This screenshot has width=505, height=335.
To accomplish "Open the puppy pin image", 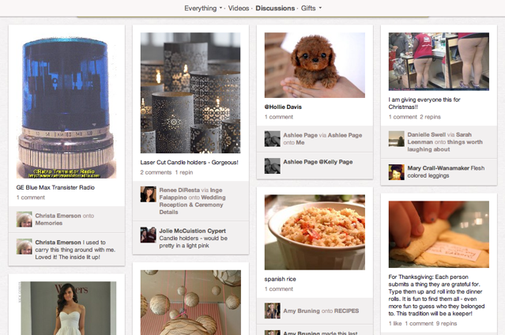I will coord(315,65).
